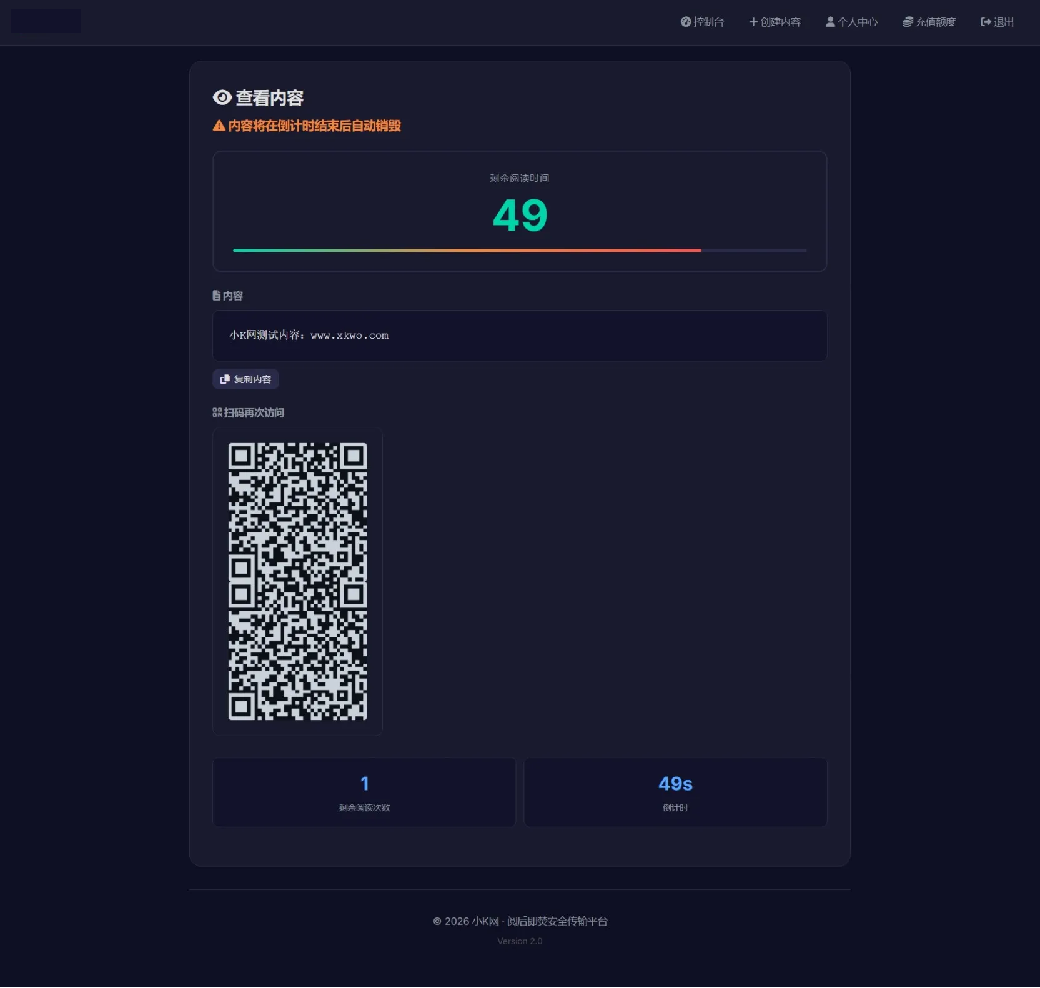Click 退出 to log out
The height and width of the screenshot is (988, 1040).
[997, 22]
